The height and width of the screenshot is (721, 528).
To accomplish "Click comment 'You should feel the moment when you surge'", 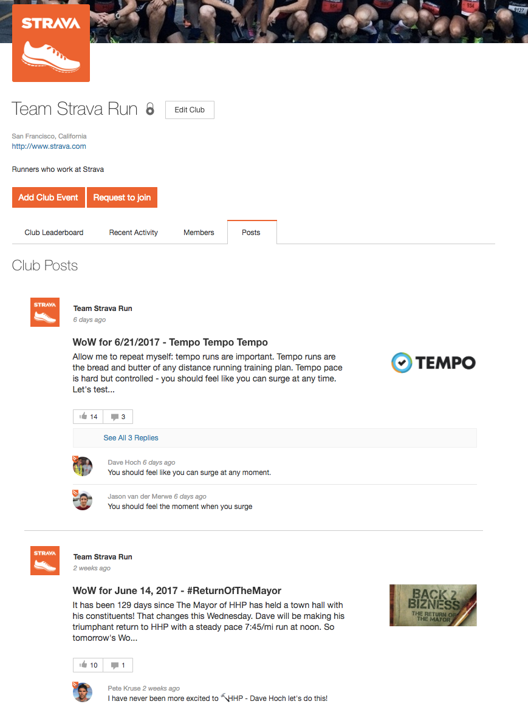I will 180,507.
